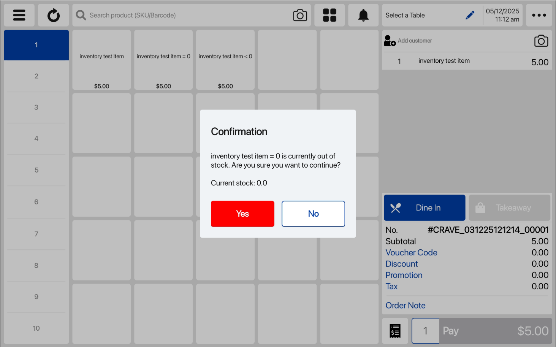Tap the camera icon beside Add customer
The height and width of the screenshot is (347, 556).
pos(541,41)
